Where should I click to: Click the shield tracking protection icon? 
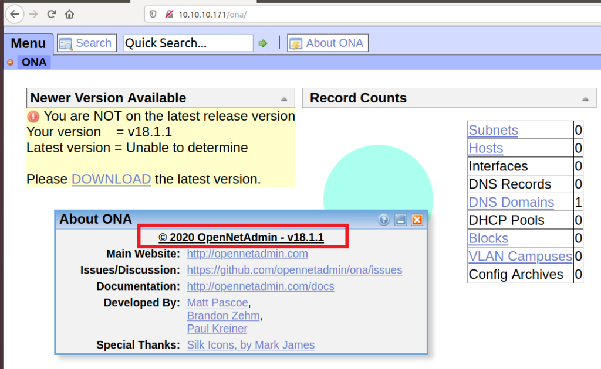(x=153, y=15)
